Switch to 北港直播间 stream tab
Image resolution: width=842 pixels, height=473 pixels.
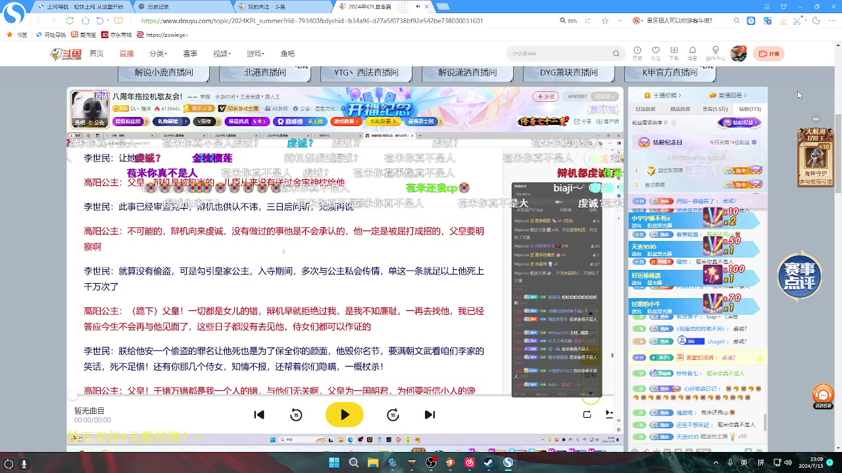coord(264,73)
